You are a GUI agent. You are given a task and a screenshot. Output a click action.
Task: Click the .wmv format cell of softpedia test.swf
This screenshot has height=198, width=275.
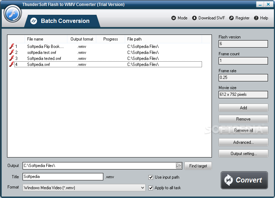82,52
